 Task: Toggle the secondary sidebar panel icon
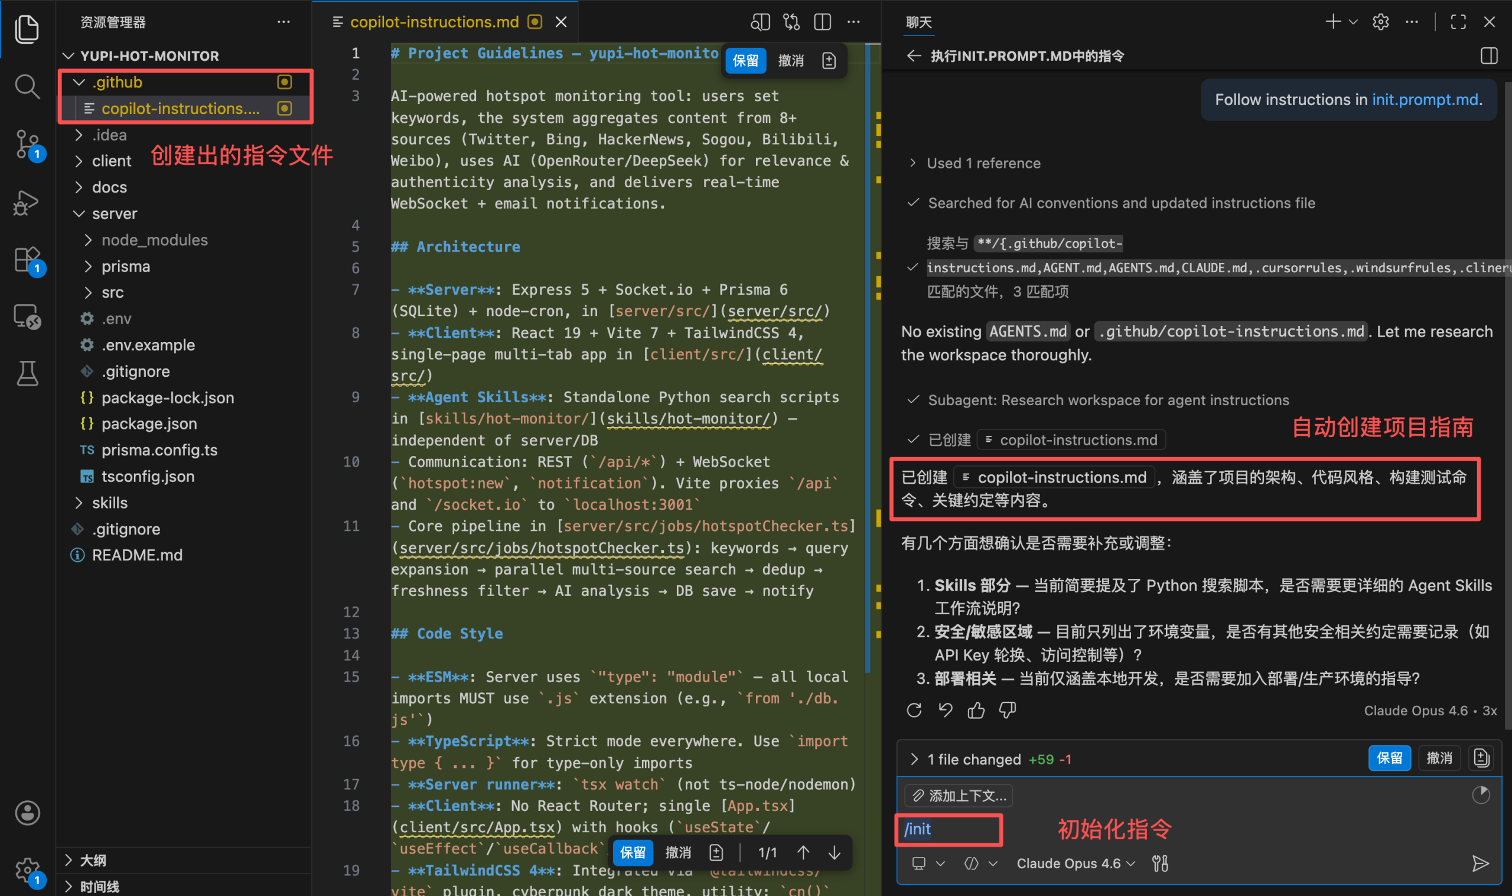coord(1488,56)
